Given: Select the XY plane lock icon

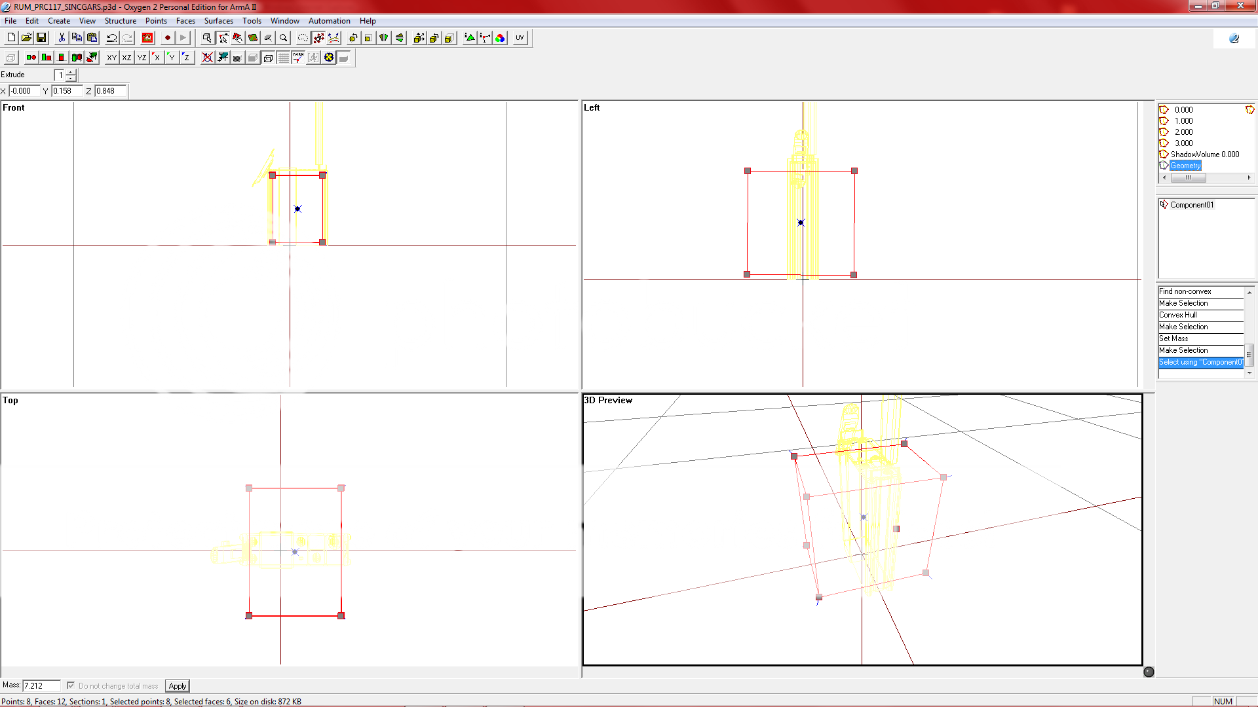Looking at the screenshot, I should (111, 58).
